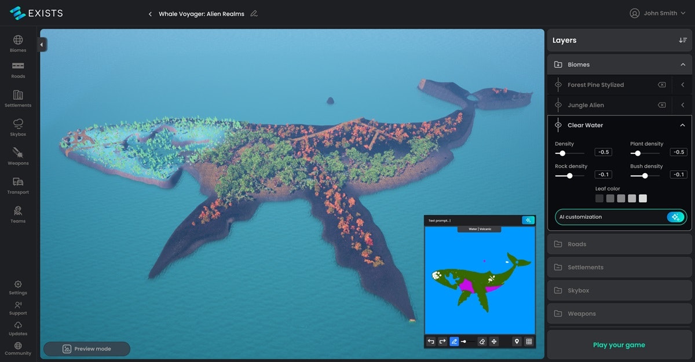Click the Preview mode button

point(87,349)
